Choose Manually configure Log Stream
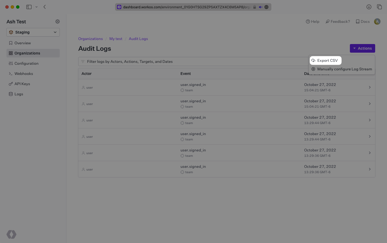 [x=344, y=69]
